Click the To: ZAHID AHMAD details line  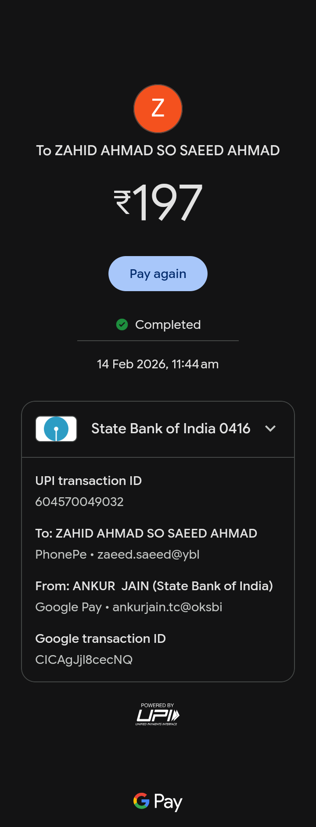(x=146, y=533)
